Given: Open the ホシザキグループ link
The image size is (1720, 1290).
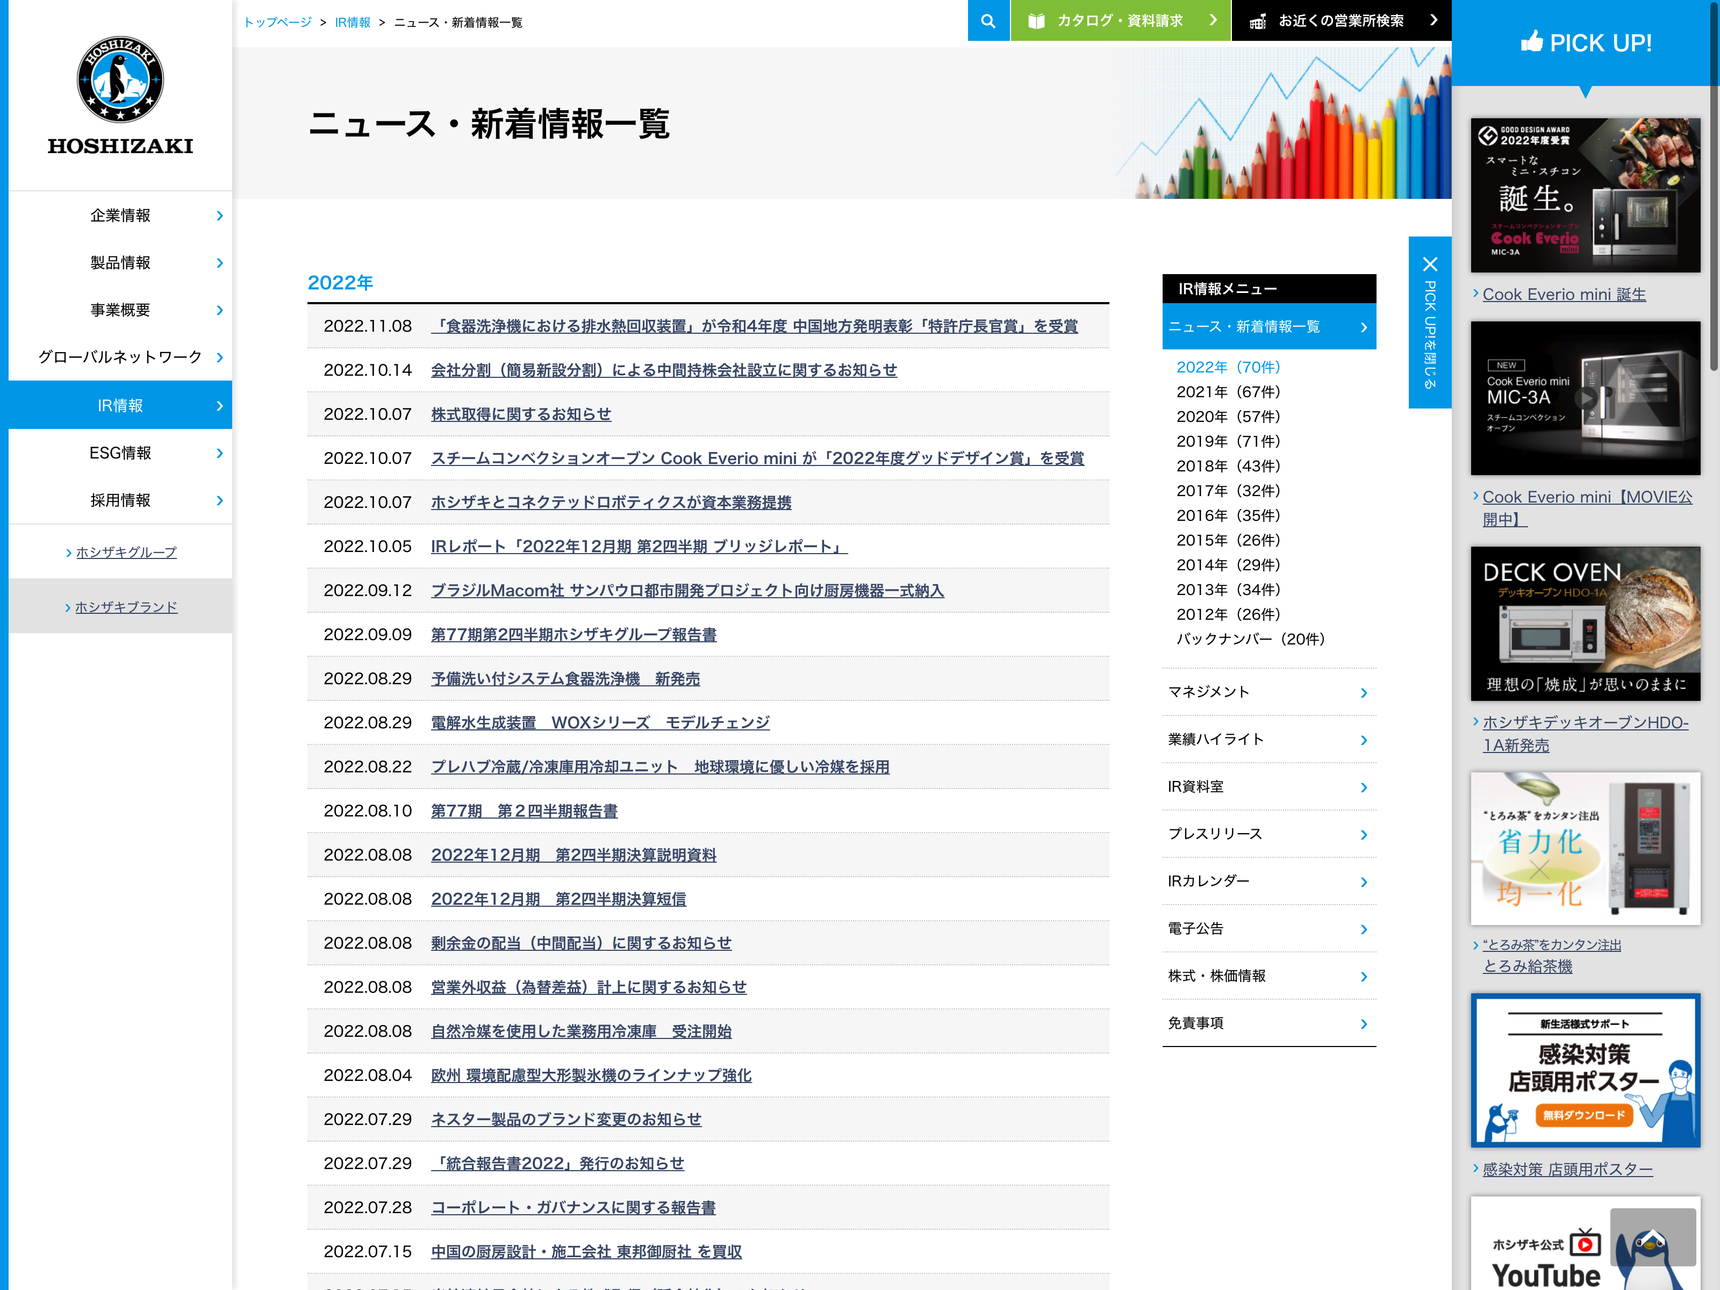Looking at the screenshot, I should pos(126,552).
